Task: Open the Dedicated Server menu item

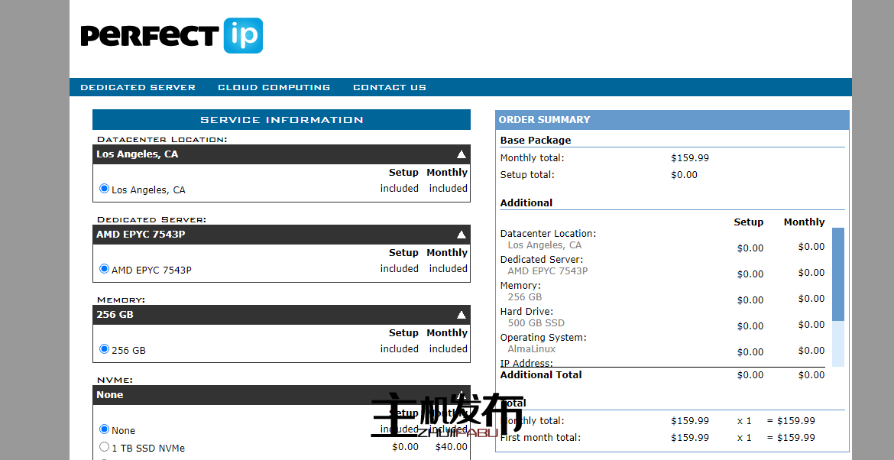Action: pos(138,87)
